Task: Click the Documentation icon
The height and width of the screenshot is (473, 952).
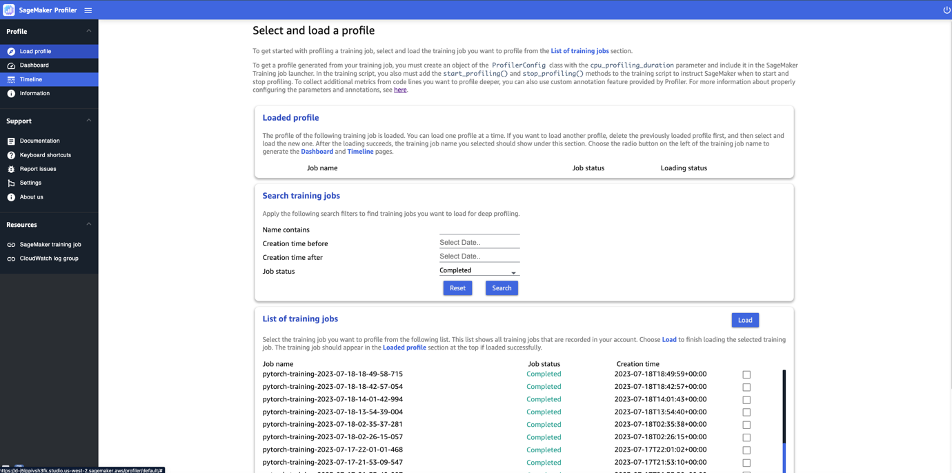Action: click(11, 141)
